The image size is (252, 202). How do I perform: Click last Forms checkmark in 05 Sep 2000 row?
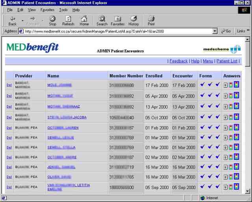coord(217,187)
